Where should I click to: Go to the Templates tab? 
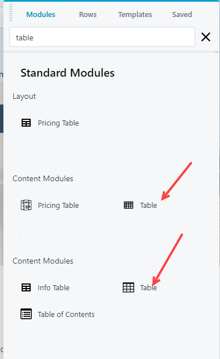point(135,14)
